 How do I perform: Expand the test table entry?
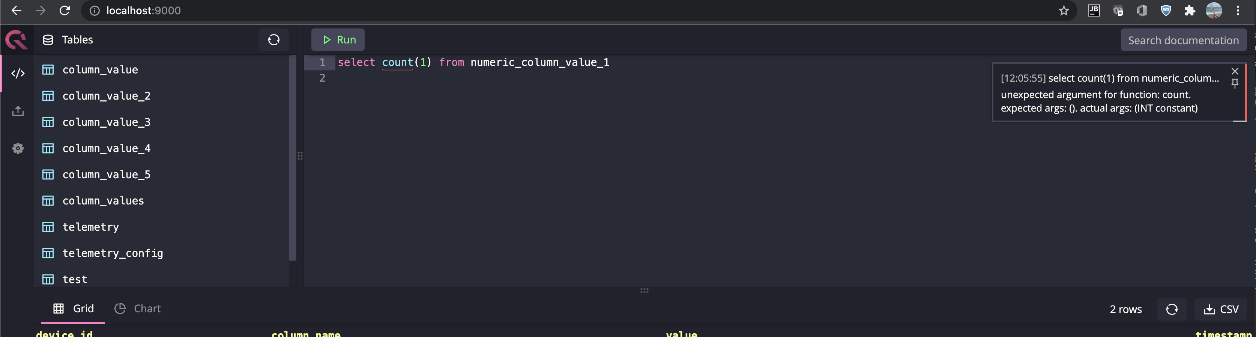75,279
